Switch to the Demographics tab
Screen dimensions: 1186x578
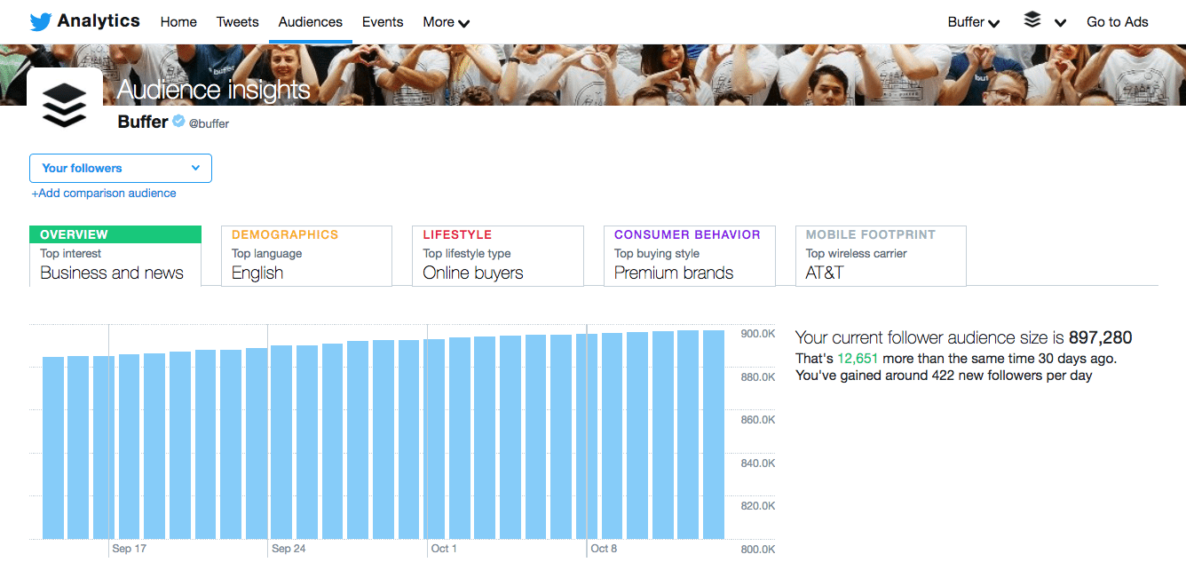click(x=306, y=256)
